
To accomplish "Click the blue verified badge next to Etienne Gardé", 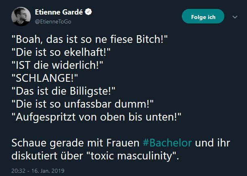I will click(87, 13).
